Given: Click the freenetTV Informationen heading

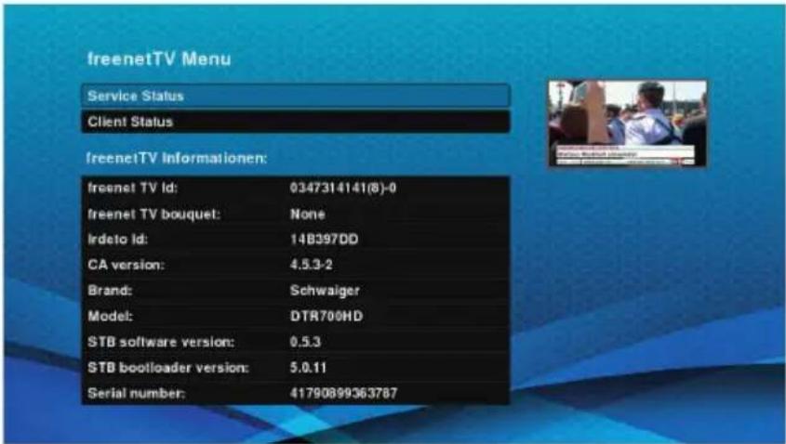Looking at the screenshot, I should point(177,159).
